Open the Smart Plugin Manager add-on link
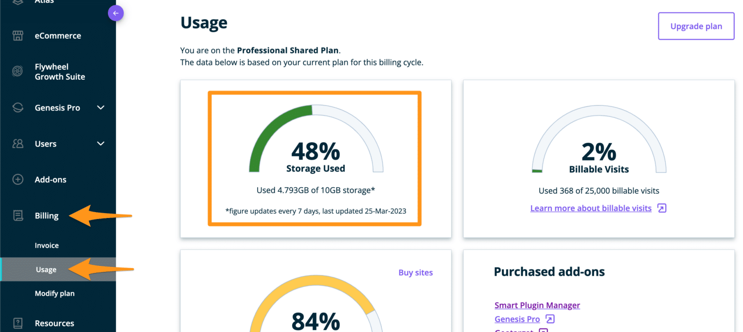 tap(537, 305)
